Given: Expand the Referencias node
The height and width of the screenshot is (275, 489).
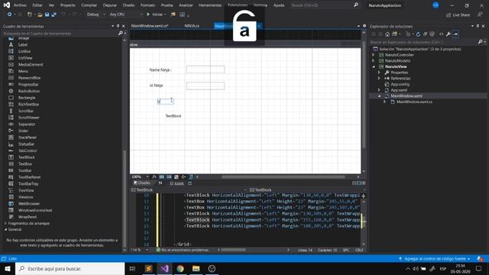Looking at the screenshot, I should [x=379, y=78].
